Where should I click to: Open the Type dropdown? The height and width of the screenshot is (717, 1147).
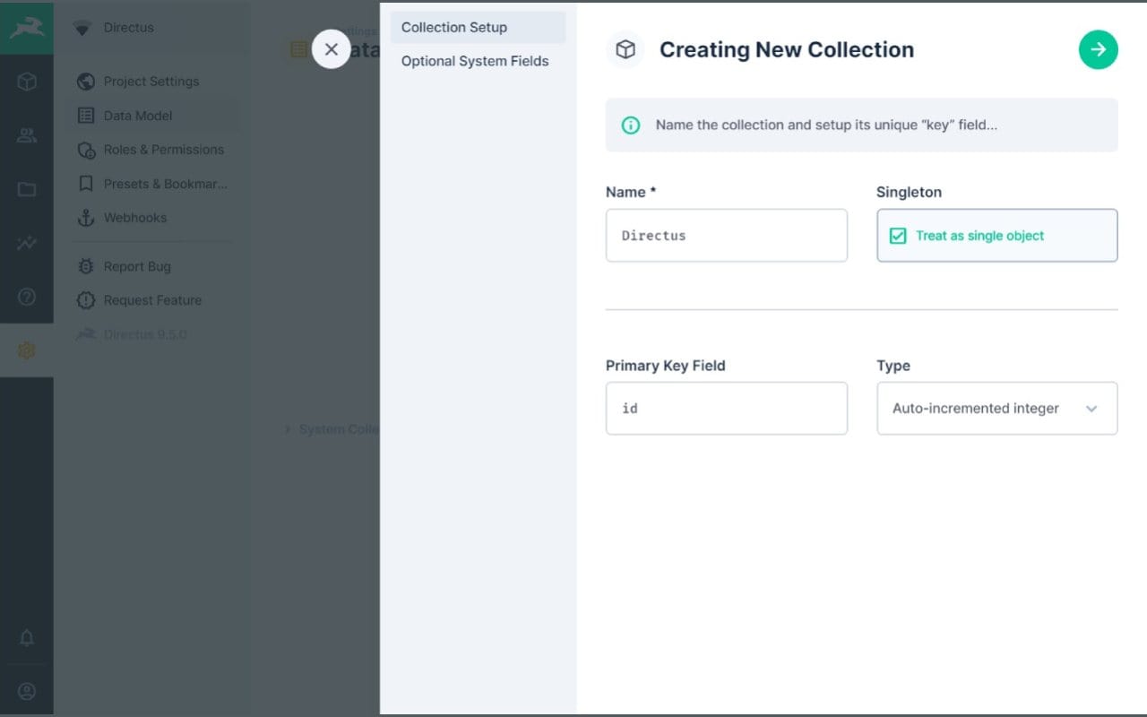pos(997,409)
